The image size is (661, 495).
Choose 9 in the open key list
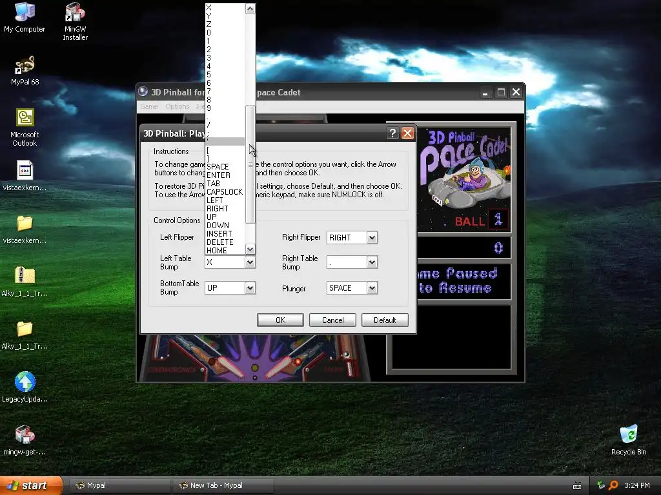point(225,108)
